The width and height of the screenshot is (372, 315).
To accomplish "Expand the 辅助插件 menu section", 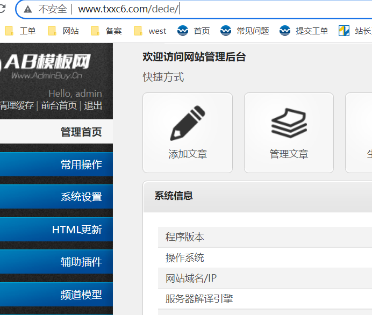I will click(x=56, y=262).
